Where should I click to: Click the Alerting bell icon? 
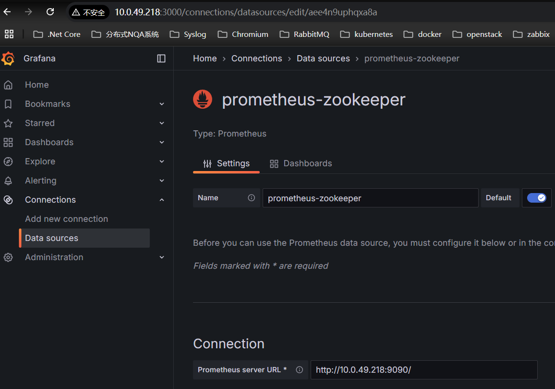tap(8, 180)
